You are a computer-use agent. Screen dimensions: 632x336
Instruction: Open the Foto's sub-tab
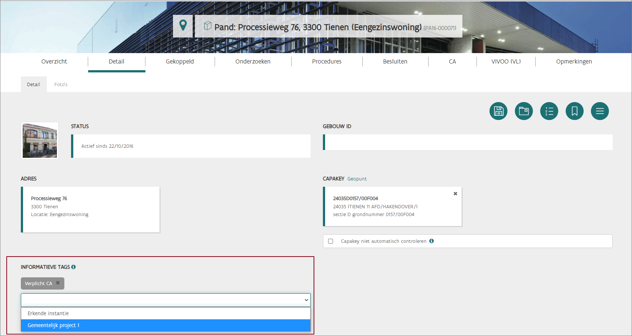pos(61,85)
